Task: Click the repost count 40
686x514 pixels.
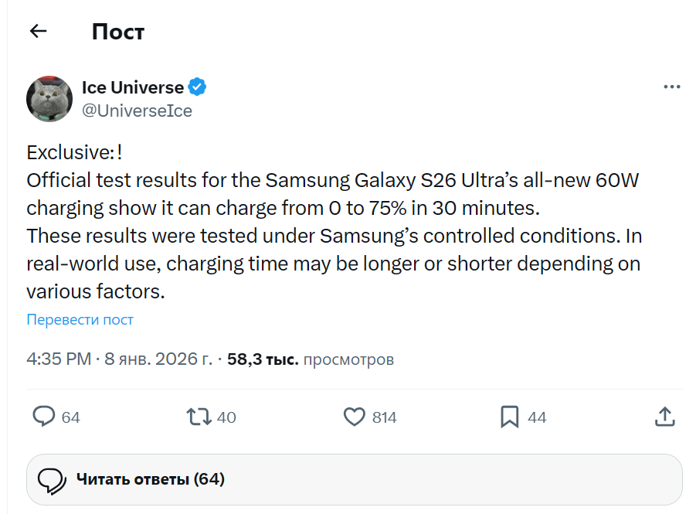Action: click(x=226, y=417)
